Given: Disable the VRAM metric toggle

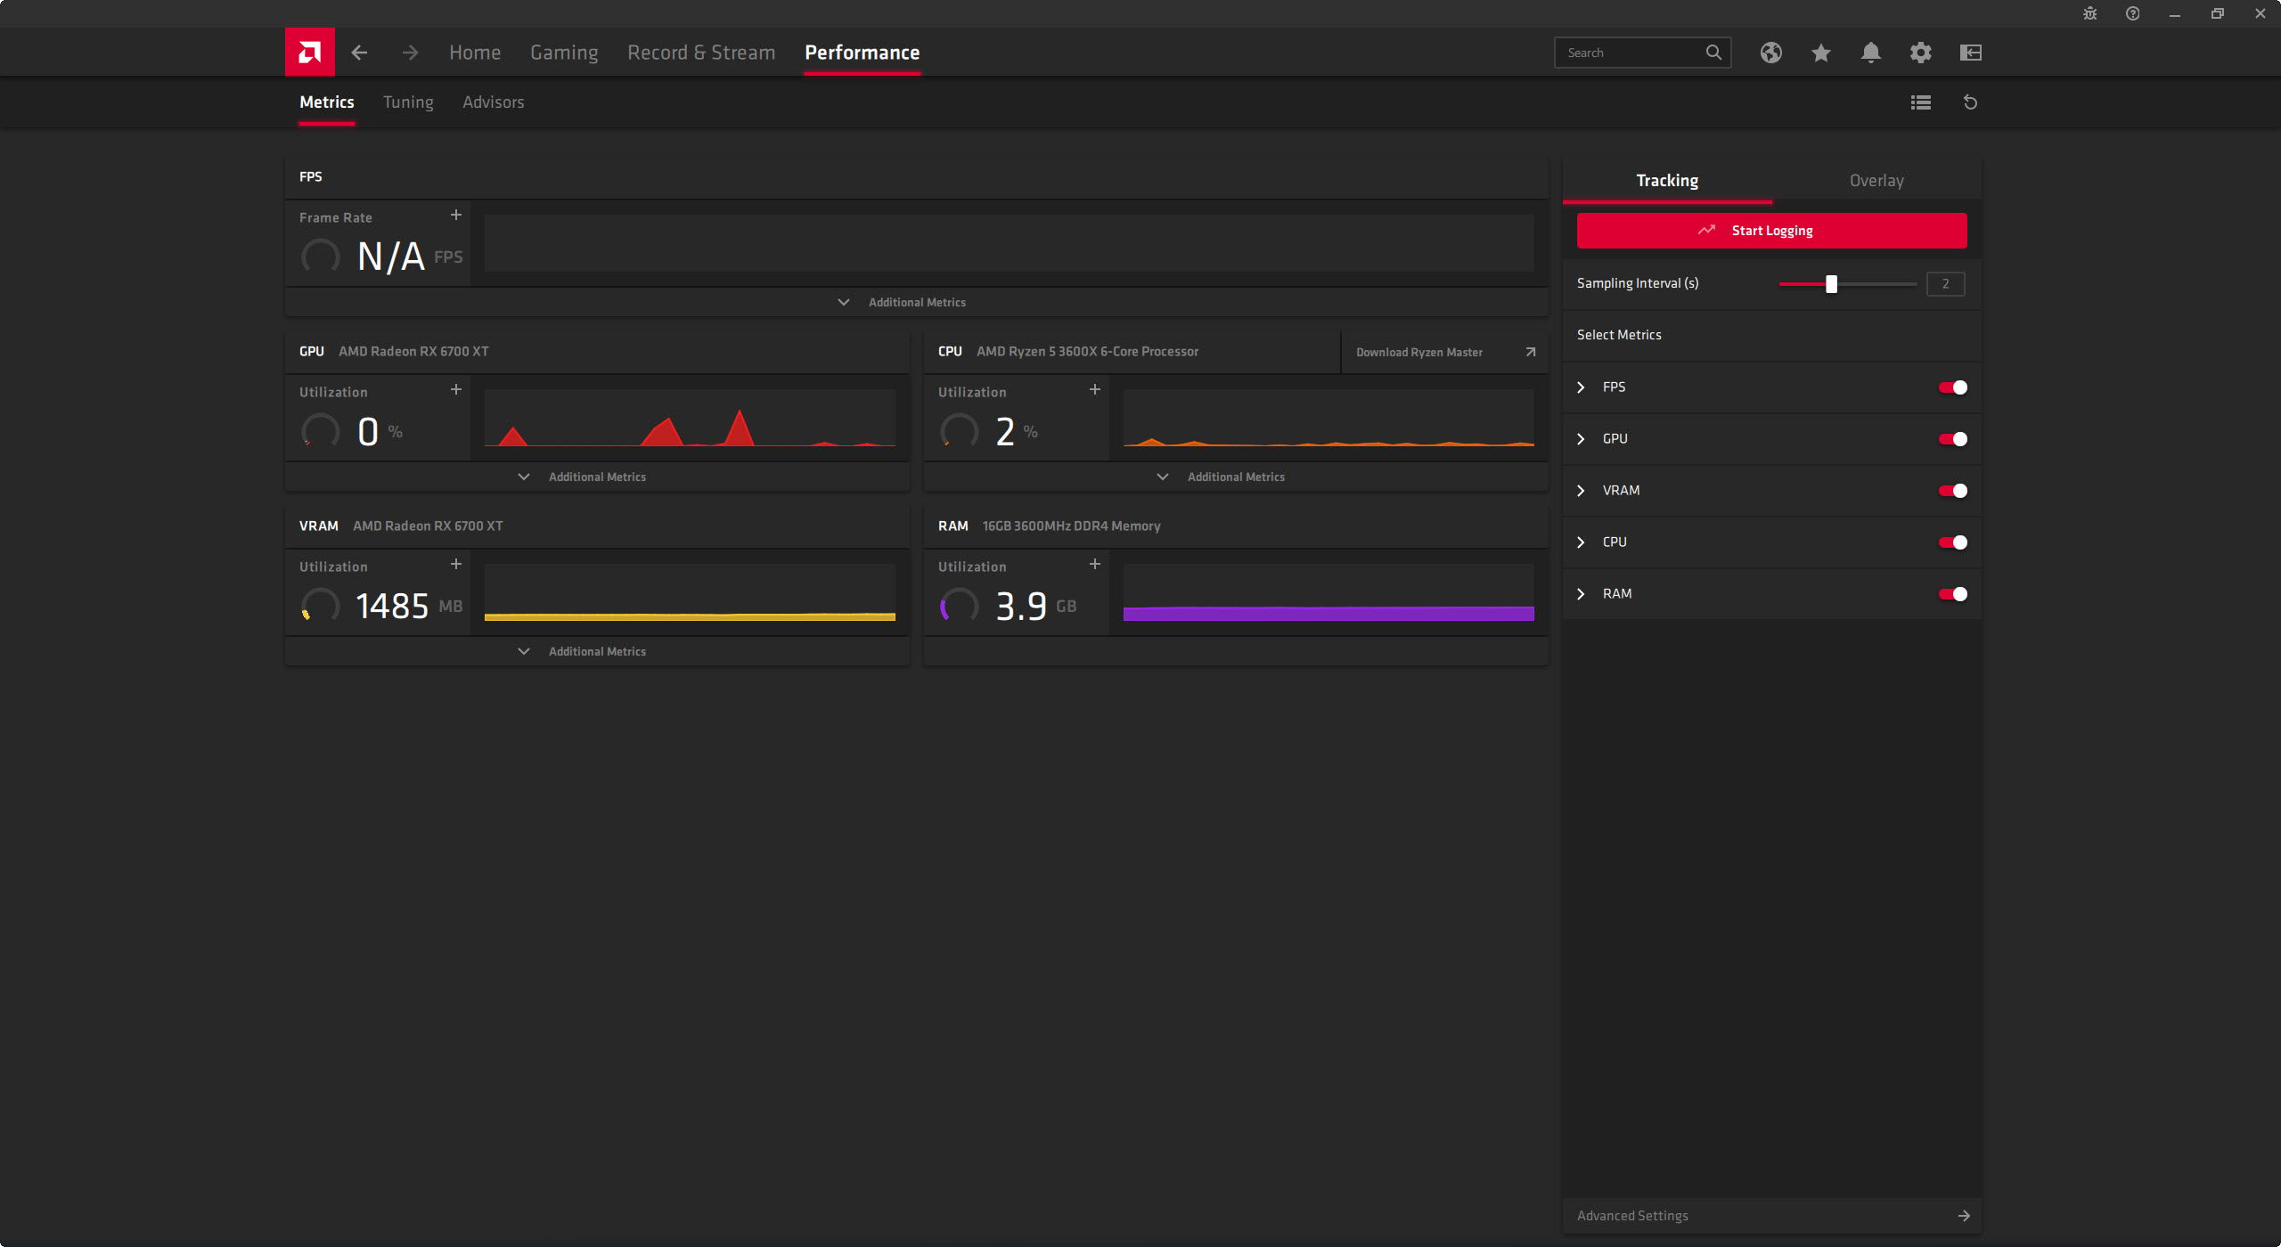Looking at the screenshot, I should pos(1953,491).
